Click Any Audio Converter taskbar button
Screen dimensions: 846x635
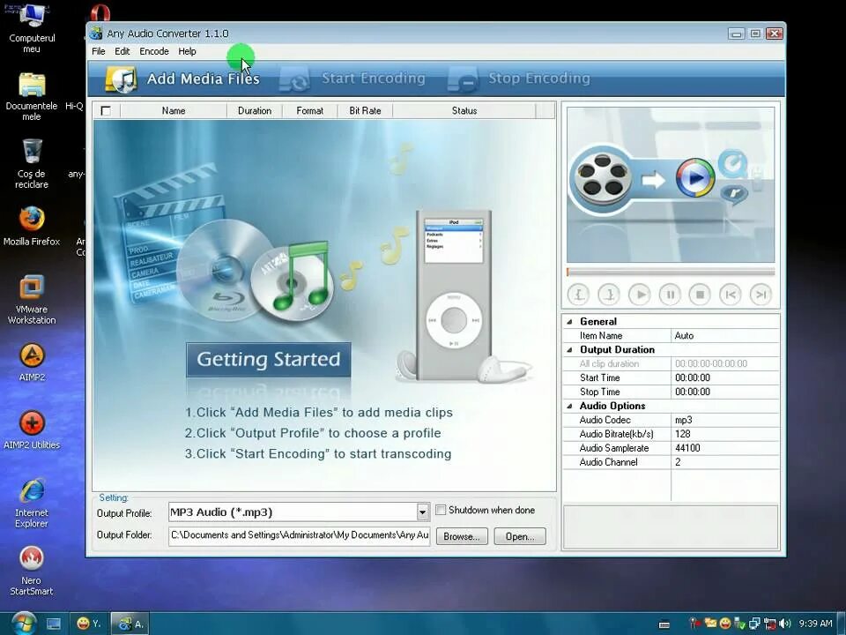130,624
